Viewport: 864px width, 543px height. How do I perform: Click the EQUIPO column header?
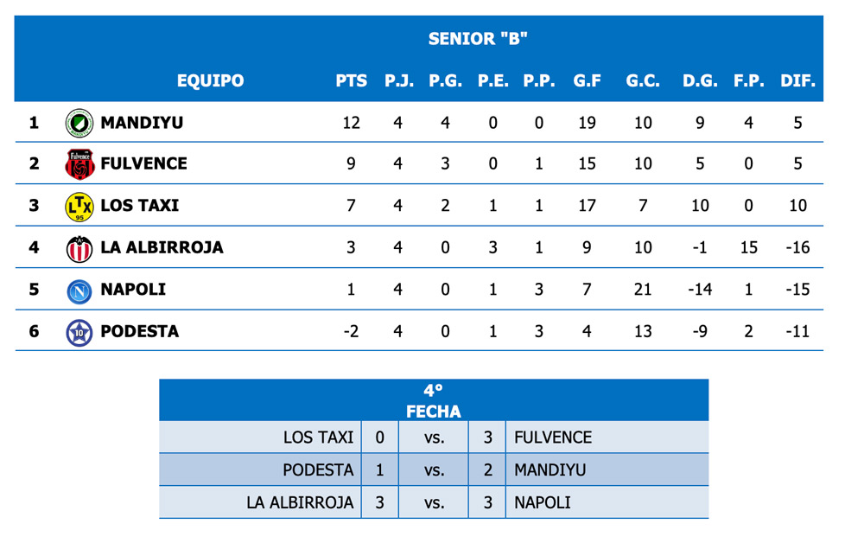click(x=210, y=81)
